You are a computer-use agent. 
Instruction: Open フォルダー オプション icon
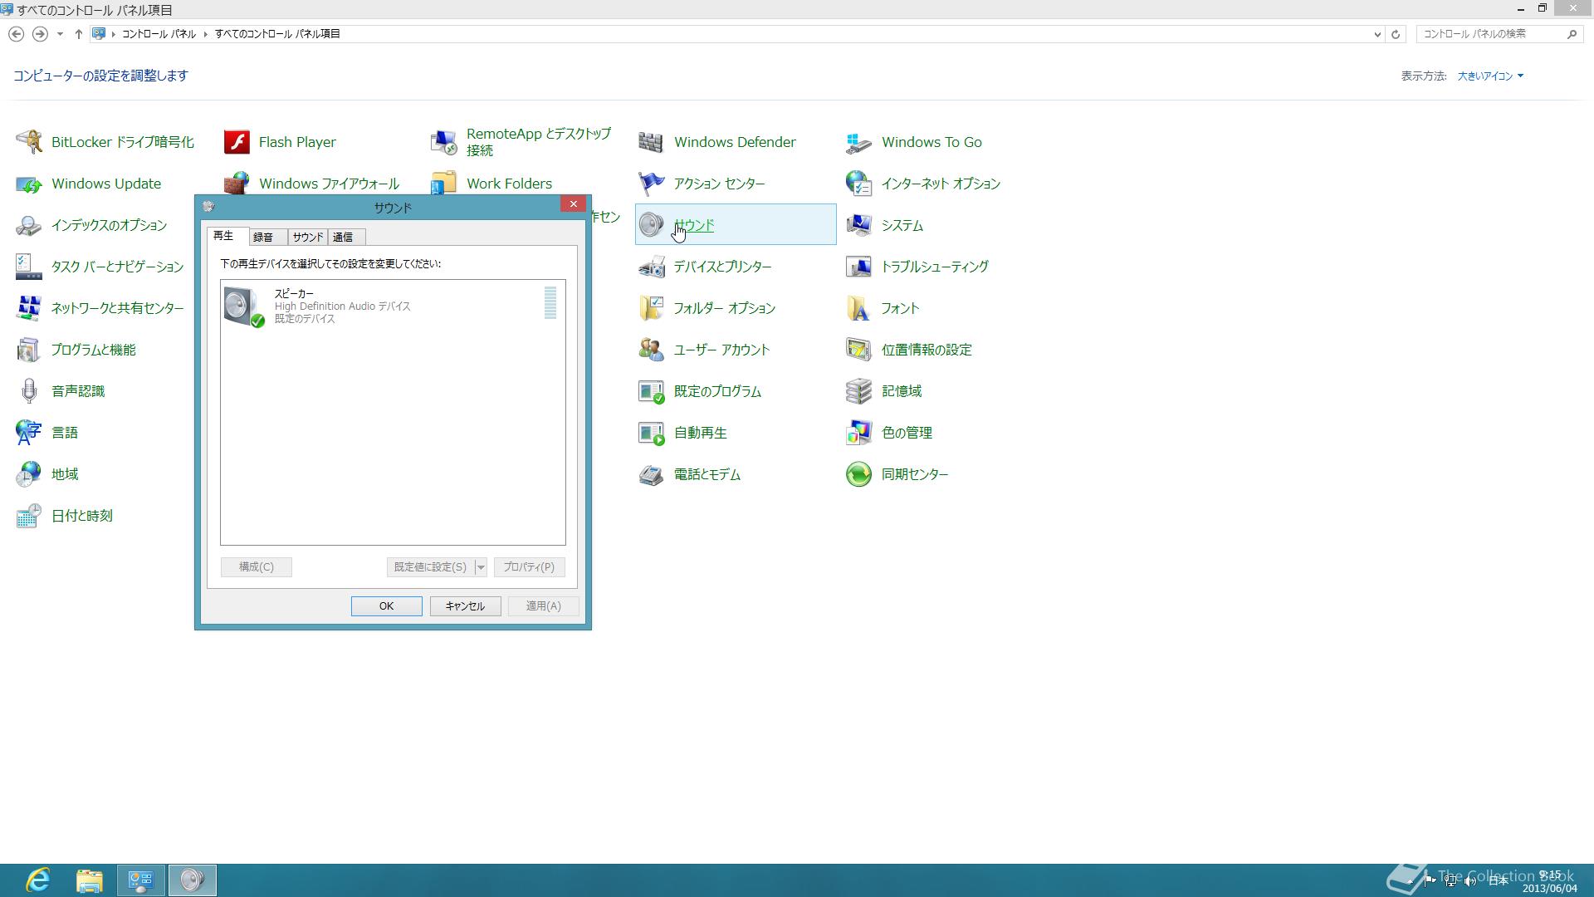pos(652,308)
